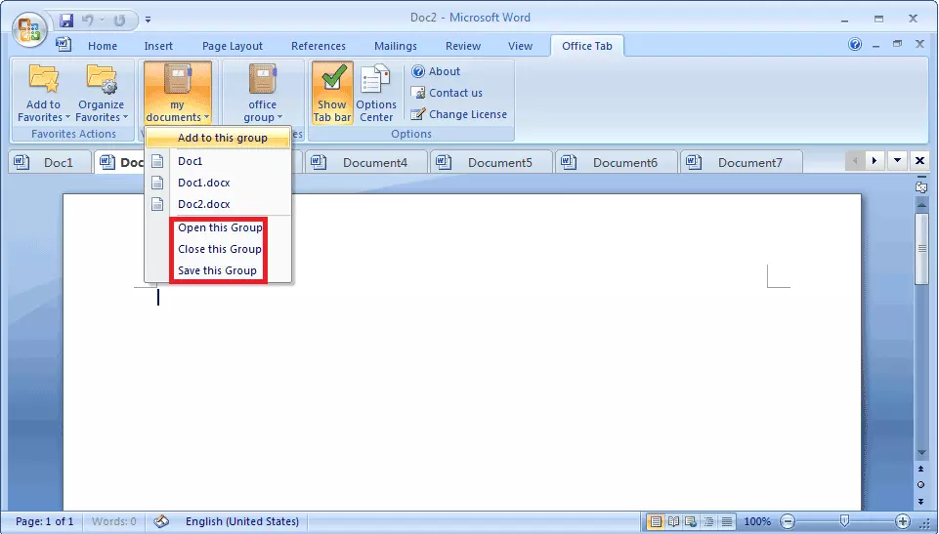
Task: Expand the Add to Favorites dropdown arrow
Action: pyautogui.click(x=67, y=117)
